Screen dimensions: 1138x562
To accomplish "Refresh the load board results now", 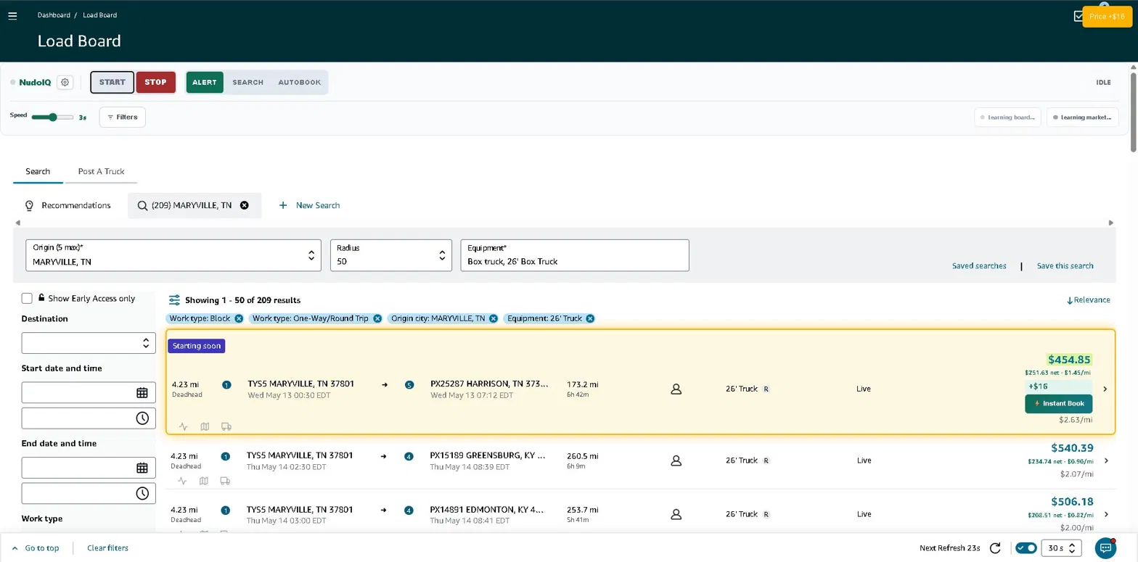I will (x=995, y=547).
